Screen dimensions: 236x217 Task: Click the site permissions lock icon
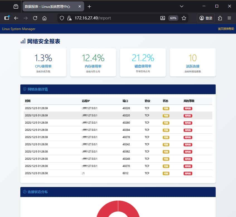(x=69, y=18)
